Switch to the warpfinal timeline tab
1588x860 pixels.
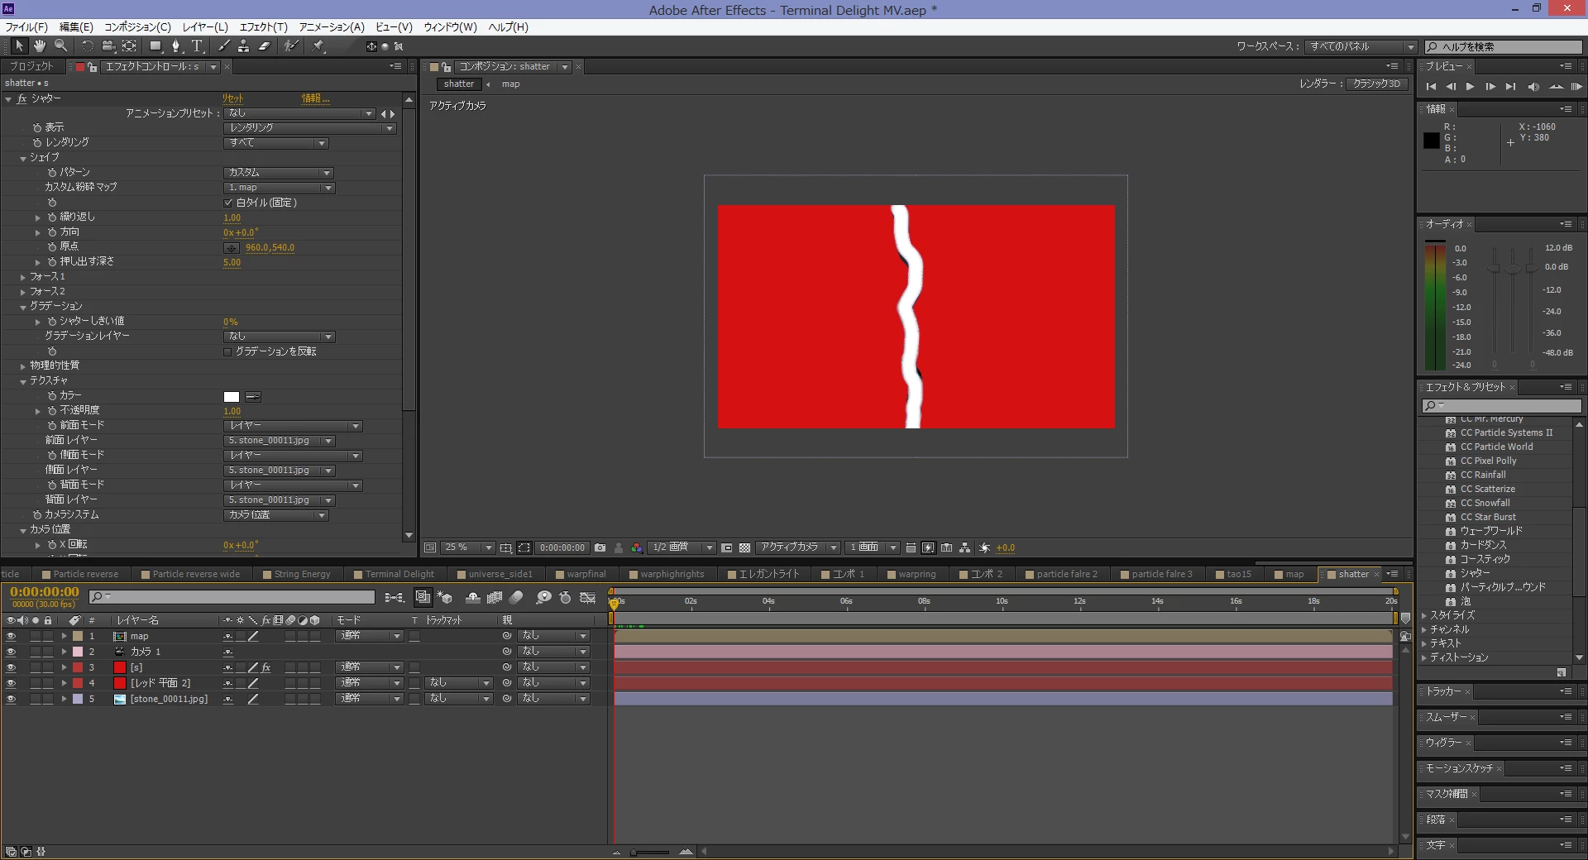[x=586, y=575]
